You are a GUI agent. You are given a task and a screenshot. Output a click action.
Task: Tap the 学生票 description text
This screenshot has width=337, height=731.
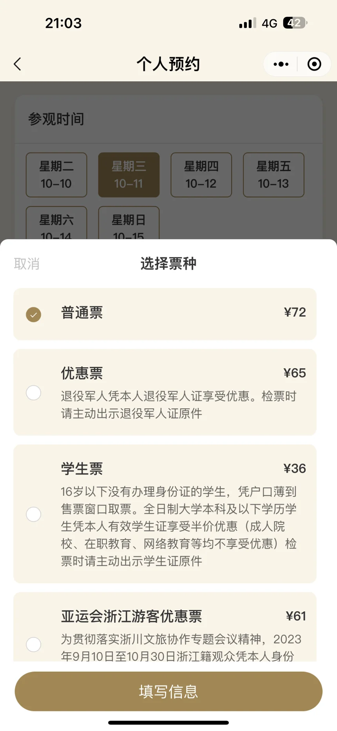(x=179, y=526)
